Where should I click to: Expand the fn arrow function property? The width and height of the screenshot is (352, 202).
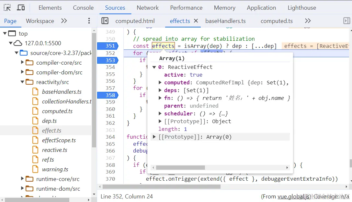[160, 98]
